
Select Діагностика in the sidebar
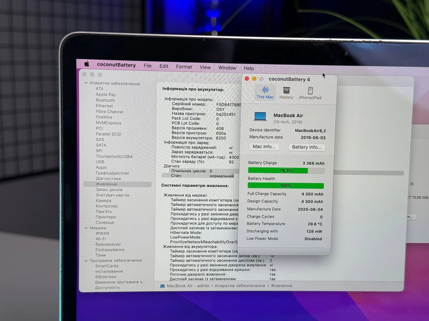tap(108, 179)
